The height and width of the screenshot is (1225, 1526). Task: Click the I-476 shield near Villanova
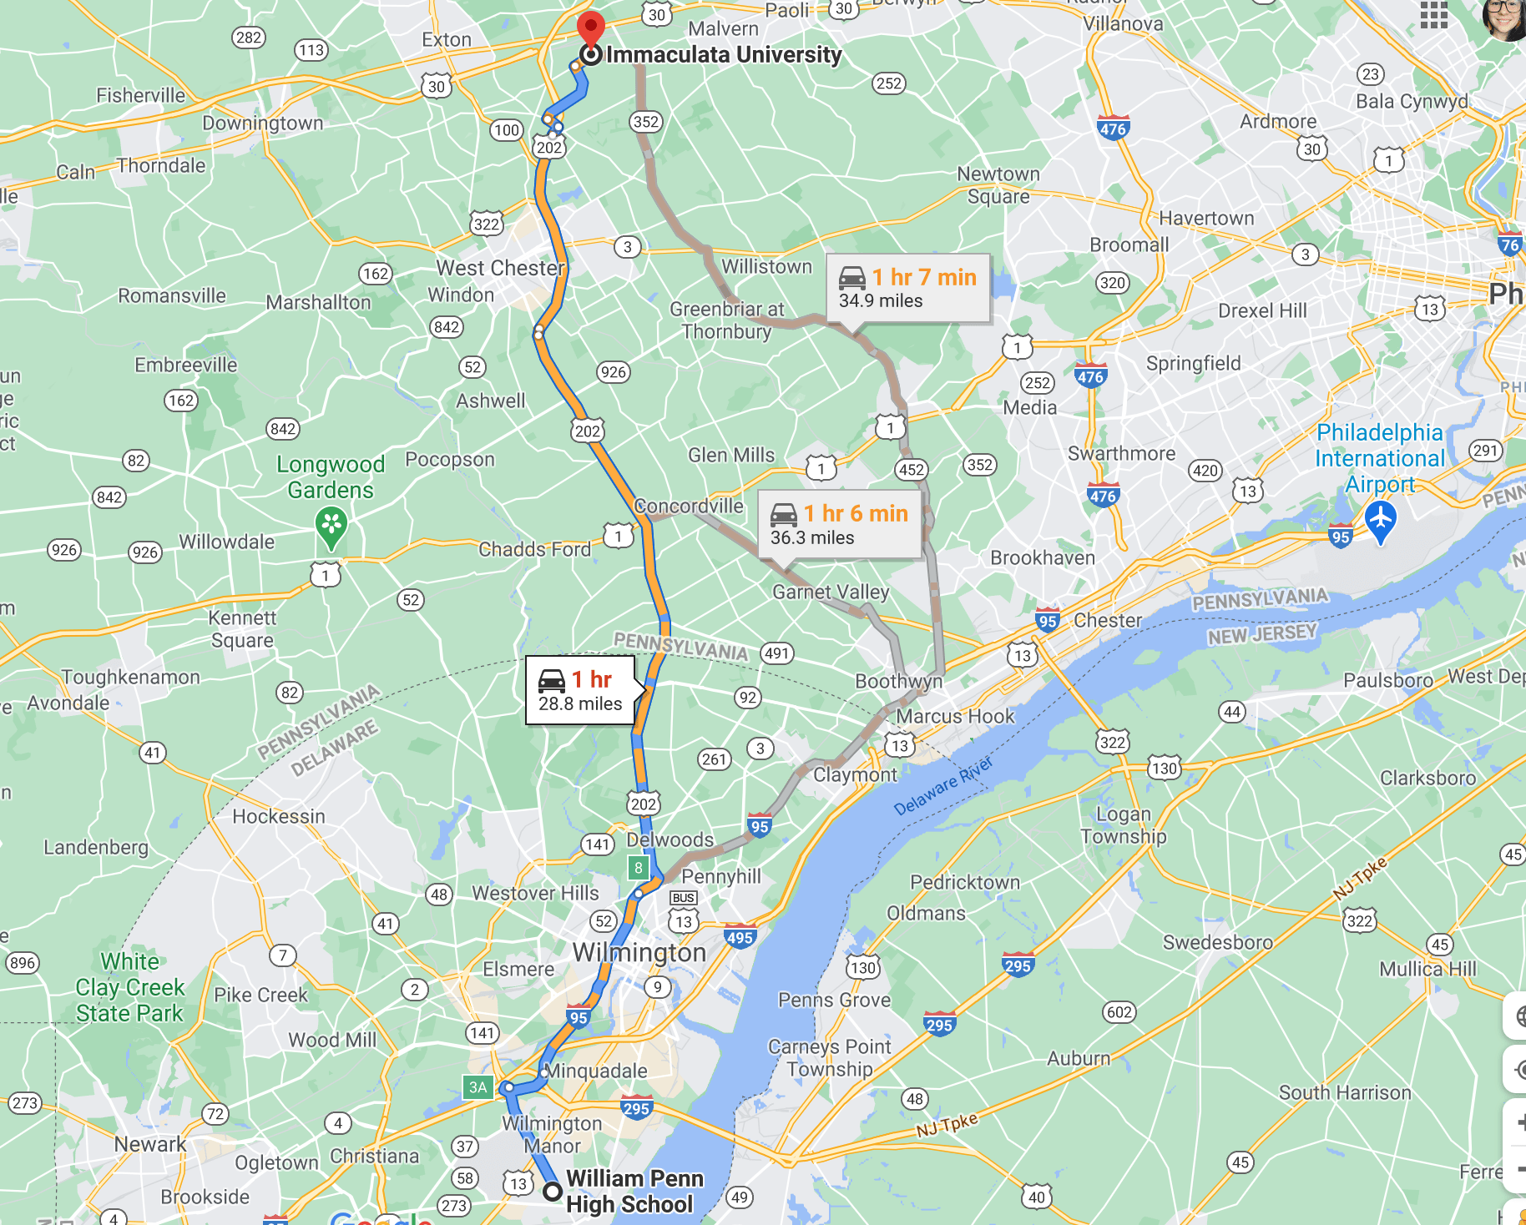(1113, 128)
